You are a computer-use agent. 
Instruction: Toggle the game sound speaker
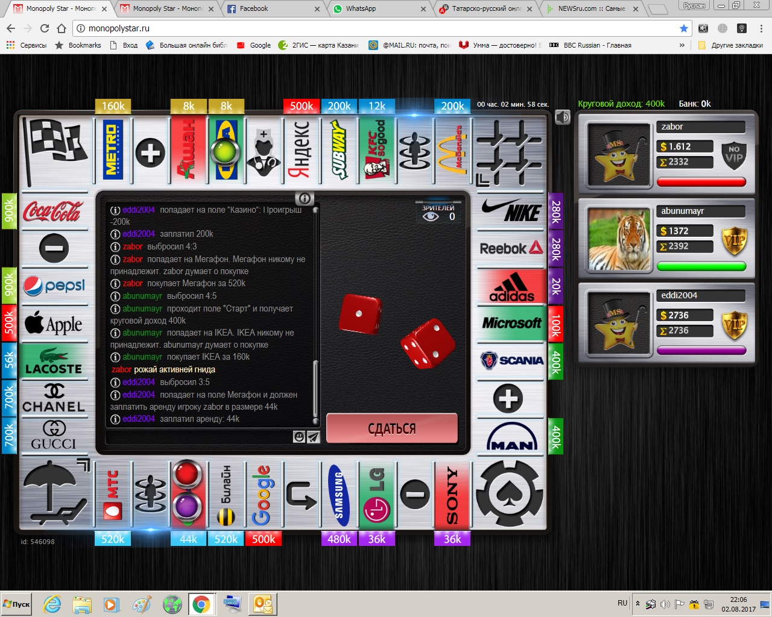(x=563, y=117)
